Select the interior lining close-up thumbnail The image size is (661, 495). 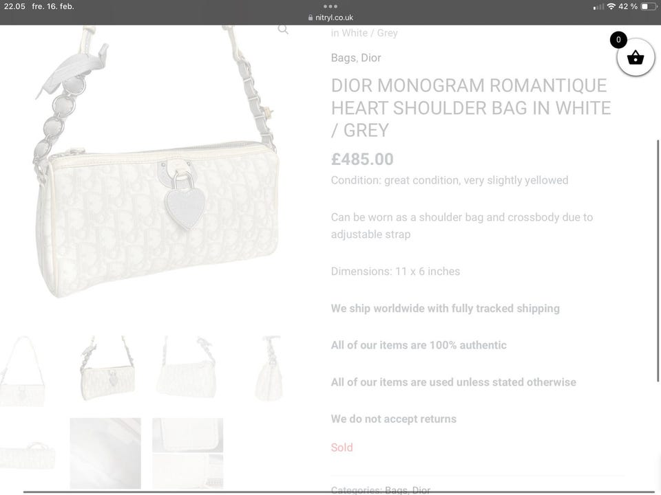105,453
